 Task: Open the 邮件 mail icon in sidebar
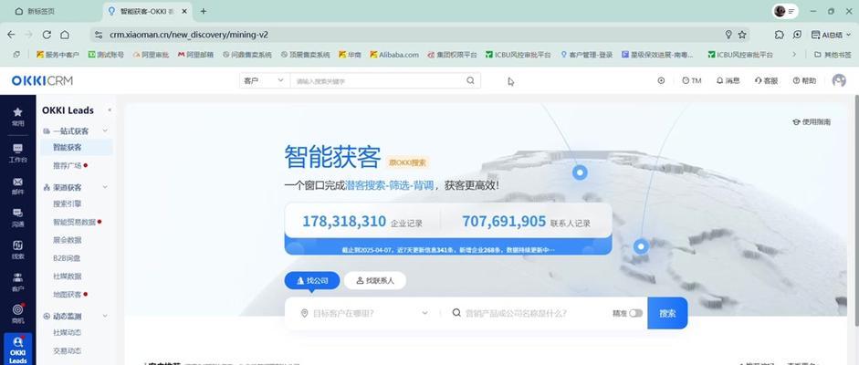(x=17, y=186)
